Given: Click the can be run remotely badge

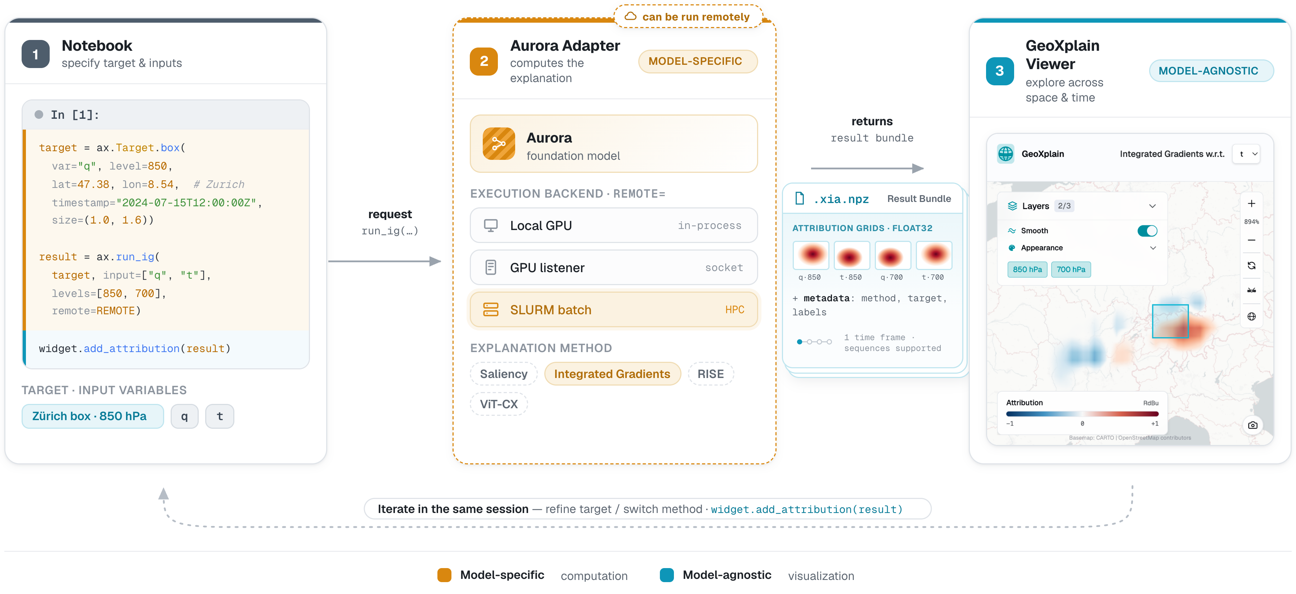Looking at the screenshot, I should pyautogui.click(x=688, y=16).
